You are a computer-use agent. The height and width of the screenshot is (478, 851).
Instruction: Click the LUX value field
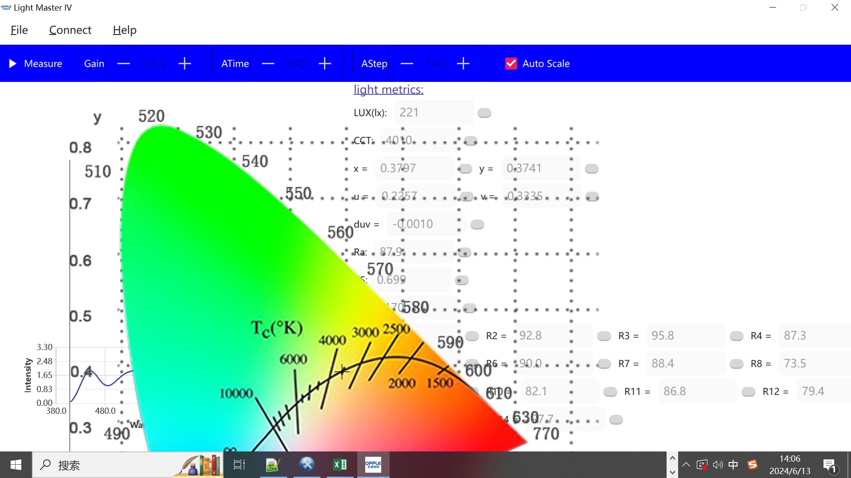click(x=433, y=112)
